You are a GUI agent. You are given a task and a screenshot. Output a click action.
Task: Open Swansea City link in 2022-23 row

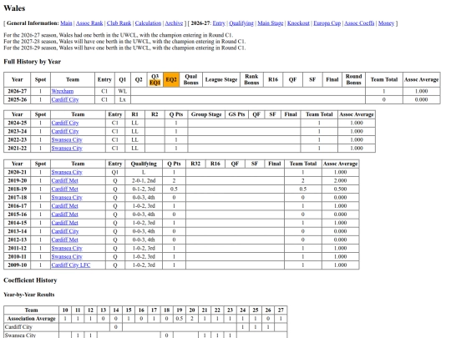(67, 140)
